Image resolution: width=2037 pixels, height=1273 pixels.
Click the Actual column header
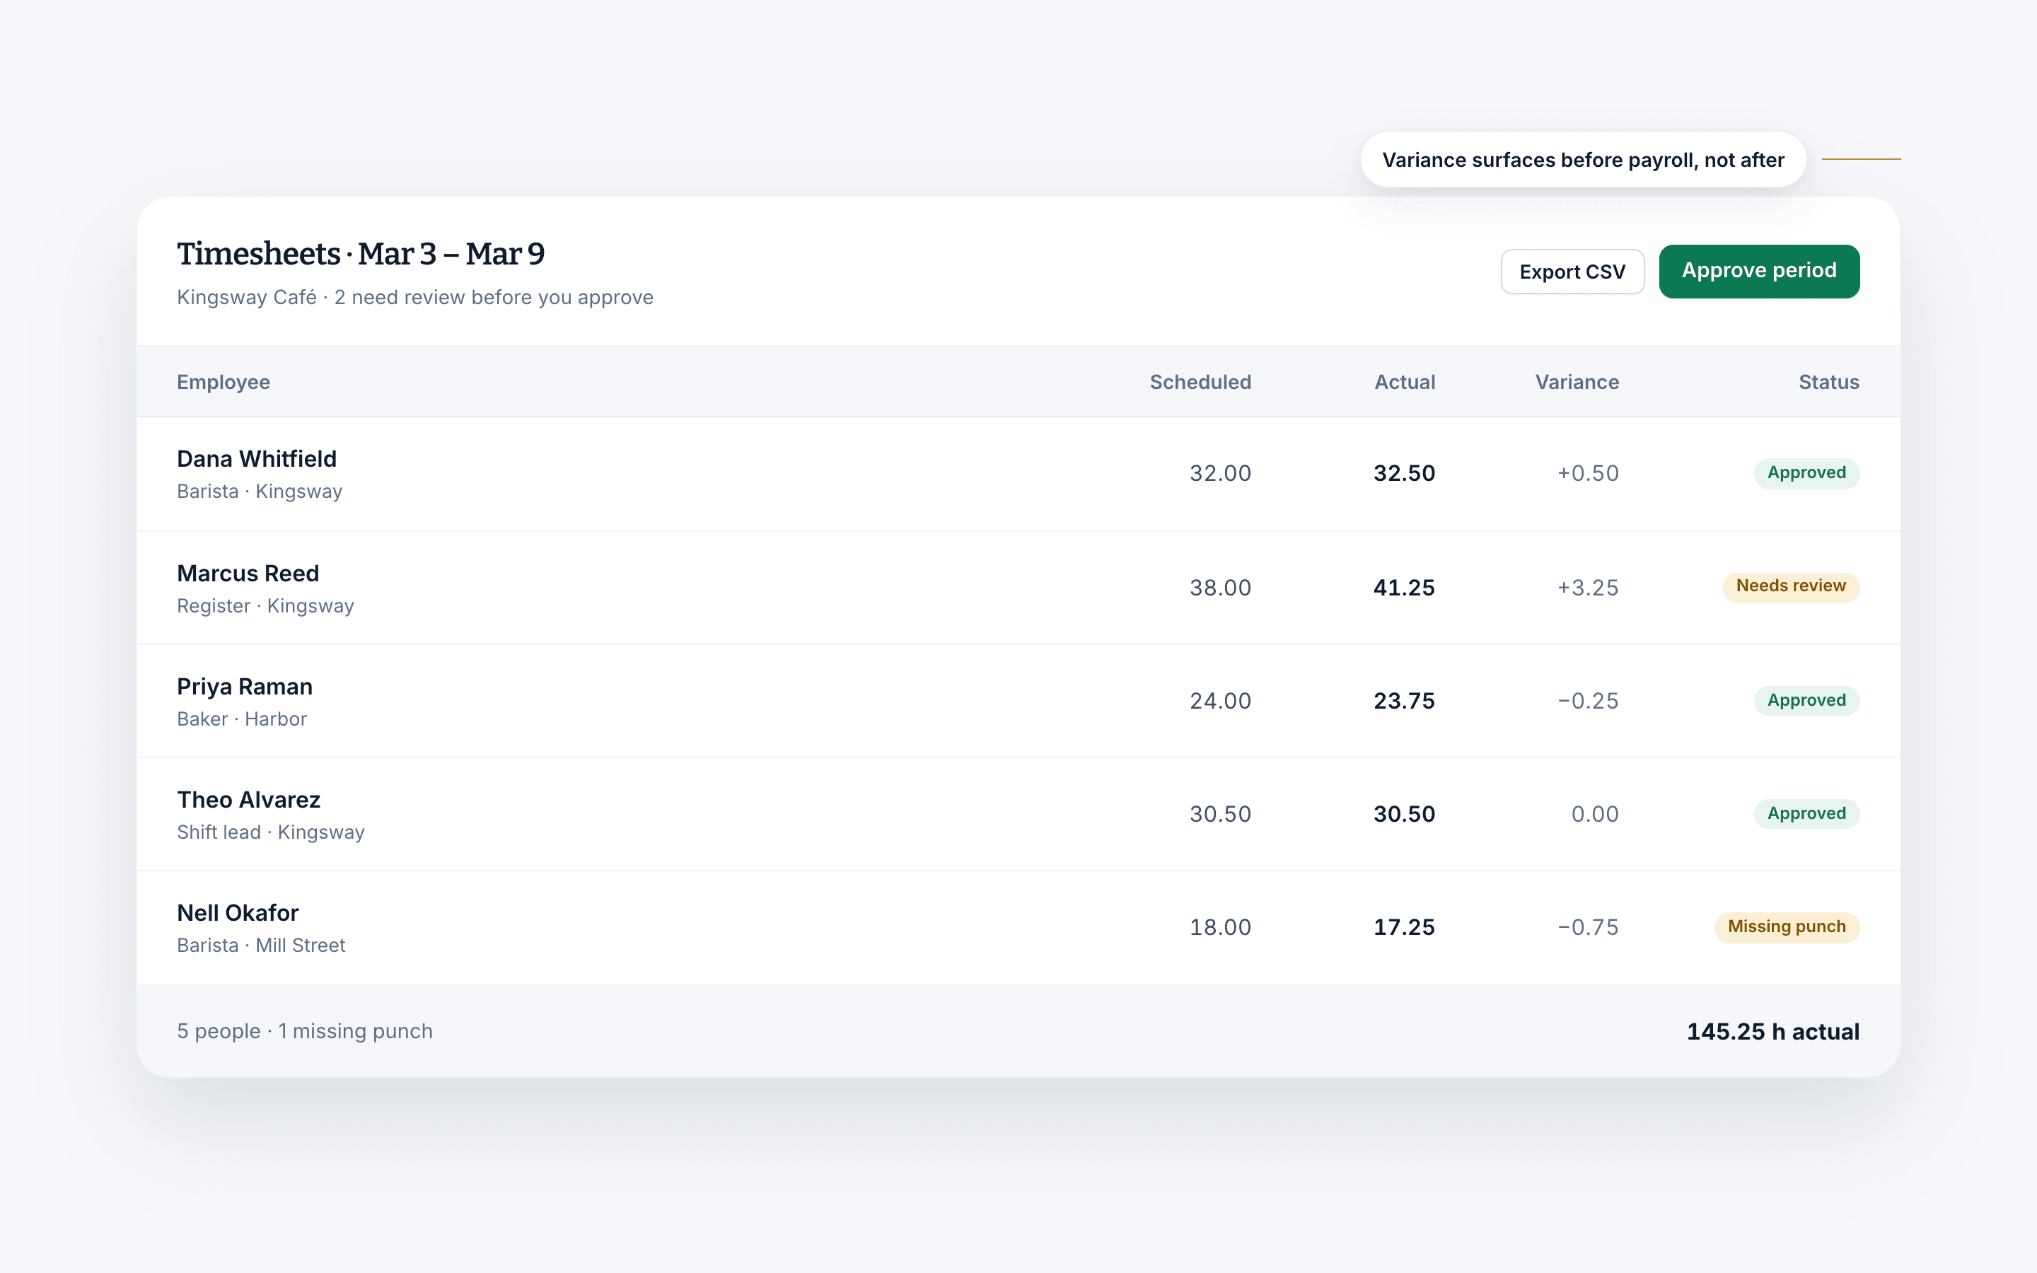(1405, 382)
